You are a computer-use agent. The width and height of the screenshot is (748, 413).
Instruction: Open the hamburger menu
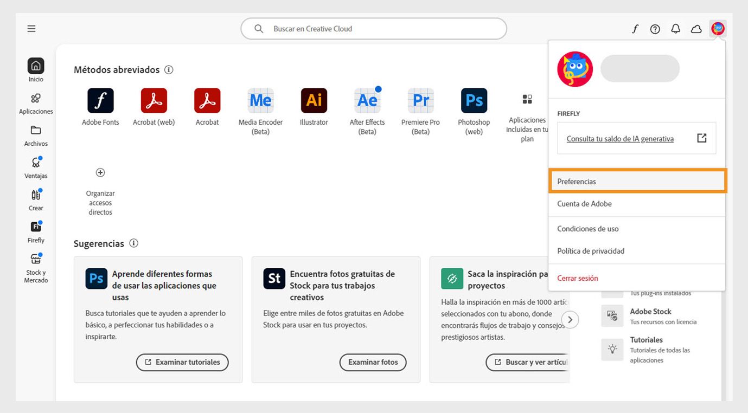pyautogui.click(x=31, y=29)
